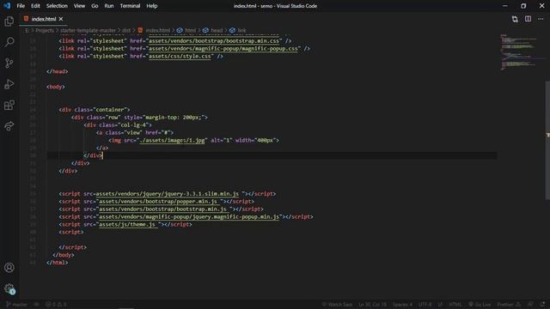The height and width of the screenshot is (309, 550).
Task: Open the jquery.magnific-popup.min.js src link
Action: click(x=189, y=217)
